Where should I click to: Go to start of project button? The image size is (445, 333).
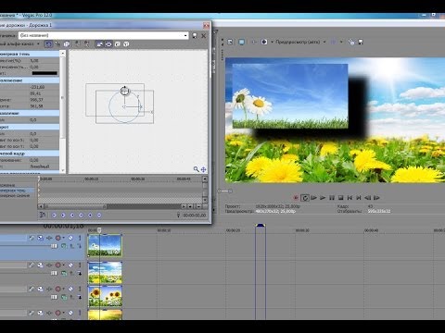tap(350, 198)
